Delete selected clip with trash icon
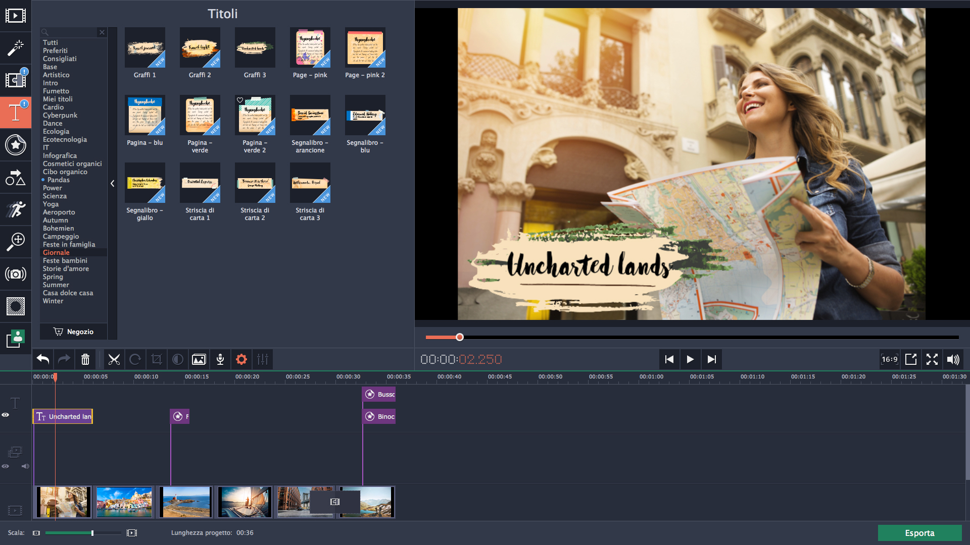This screenshot has width=970, height=545. pyautogui.click(x=85, y=359)
